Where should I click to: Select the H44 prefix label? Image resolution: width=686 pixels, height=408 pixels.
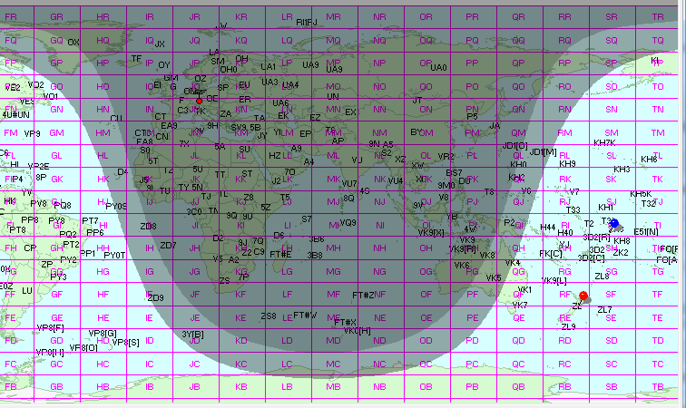(547, 227)
